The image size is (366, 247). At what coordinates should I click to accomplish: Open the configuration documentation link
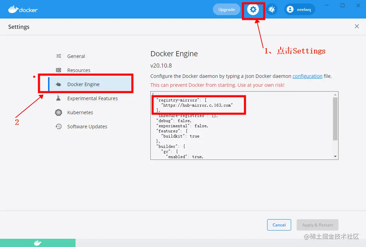tap(307, 76)
